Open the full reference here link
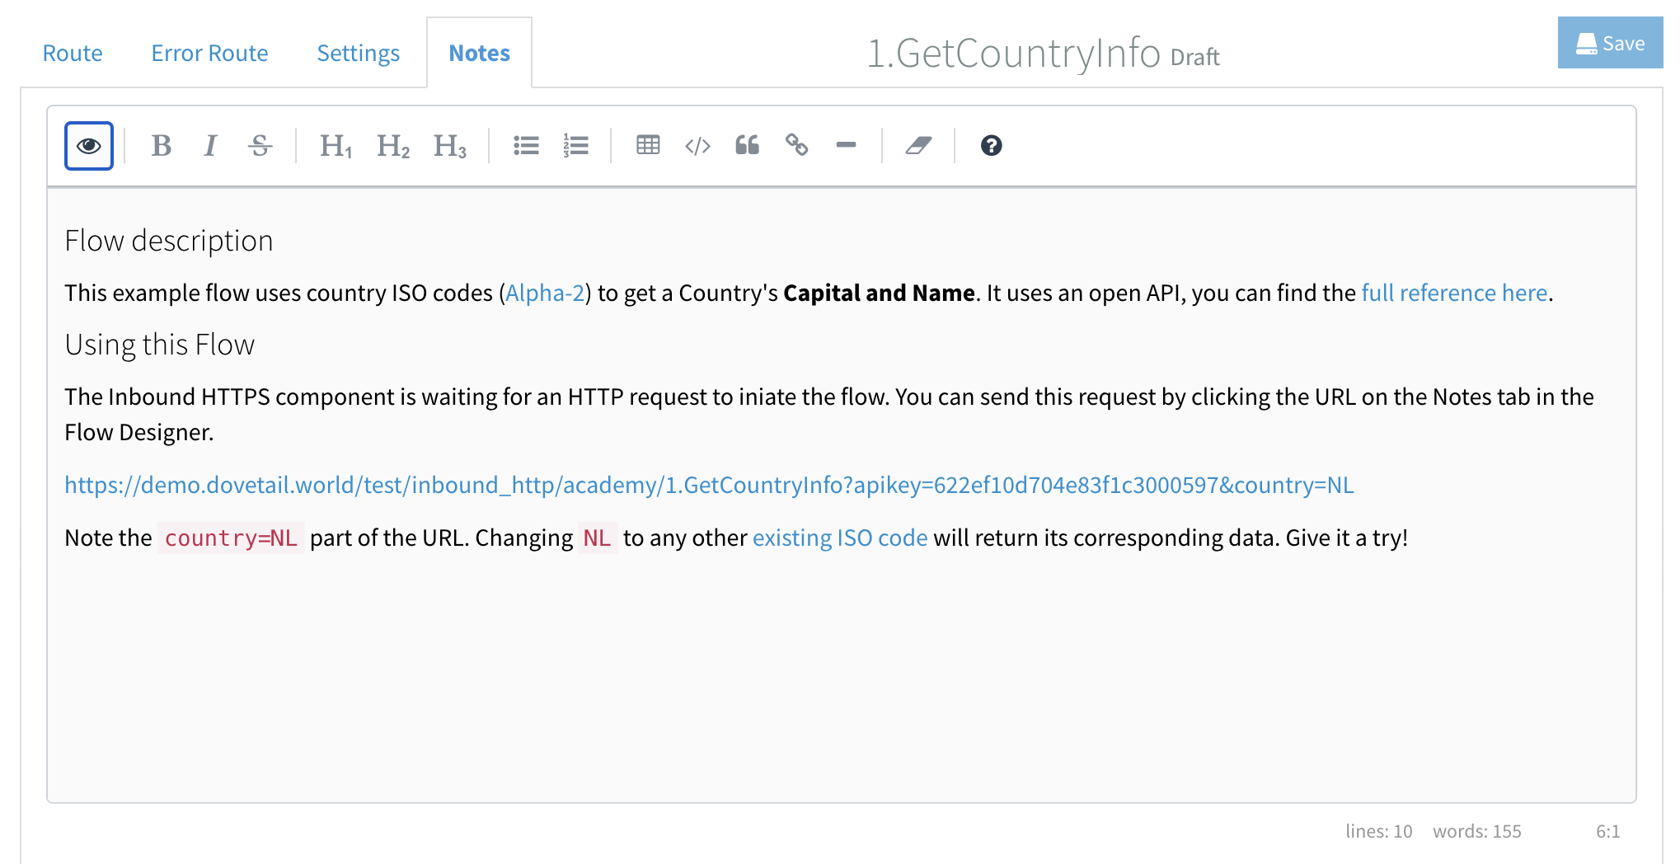The image size is (1680, 864). point(1454,293)
